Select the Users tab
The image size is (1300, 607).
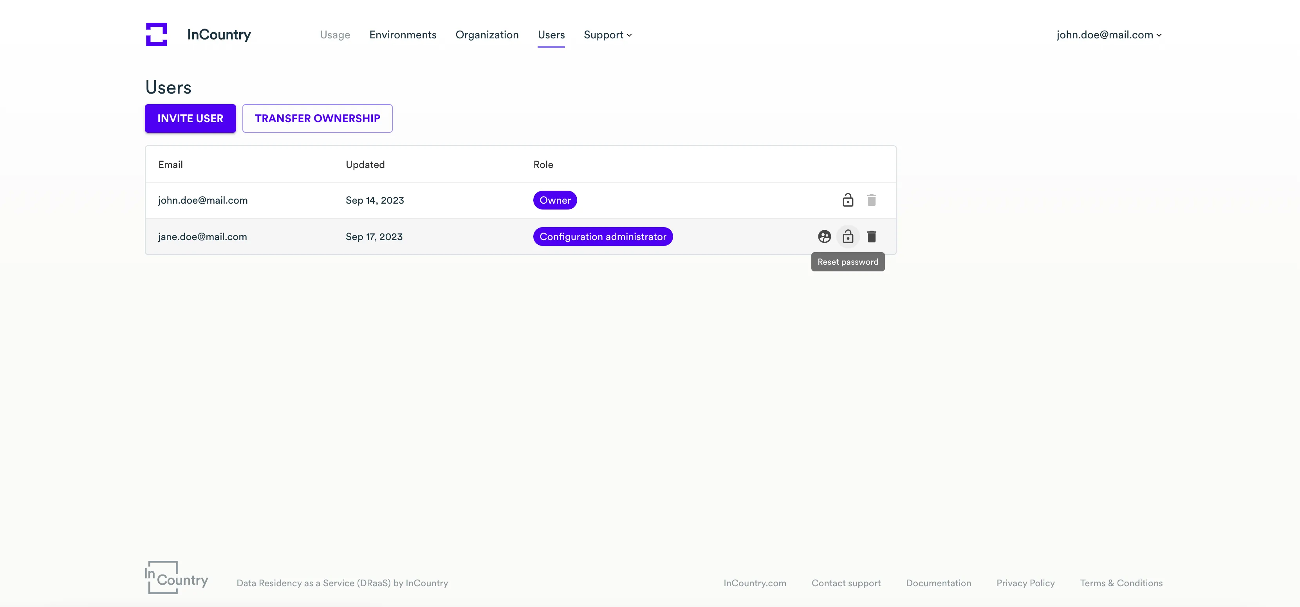tap(551, 35)
